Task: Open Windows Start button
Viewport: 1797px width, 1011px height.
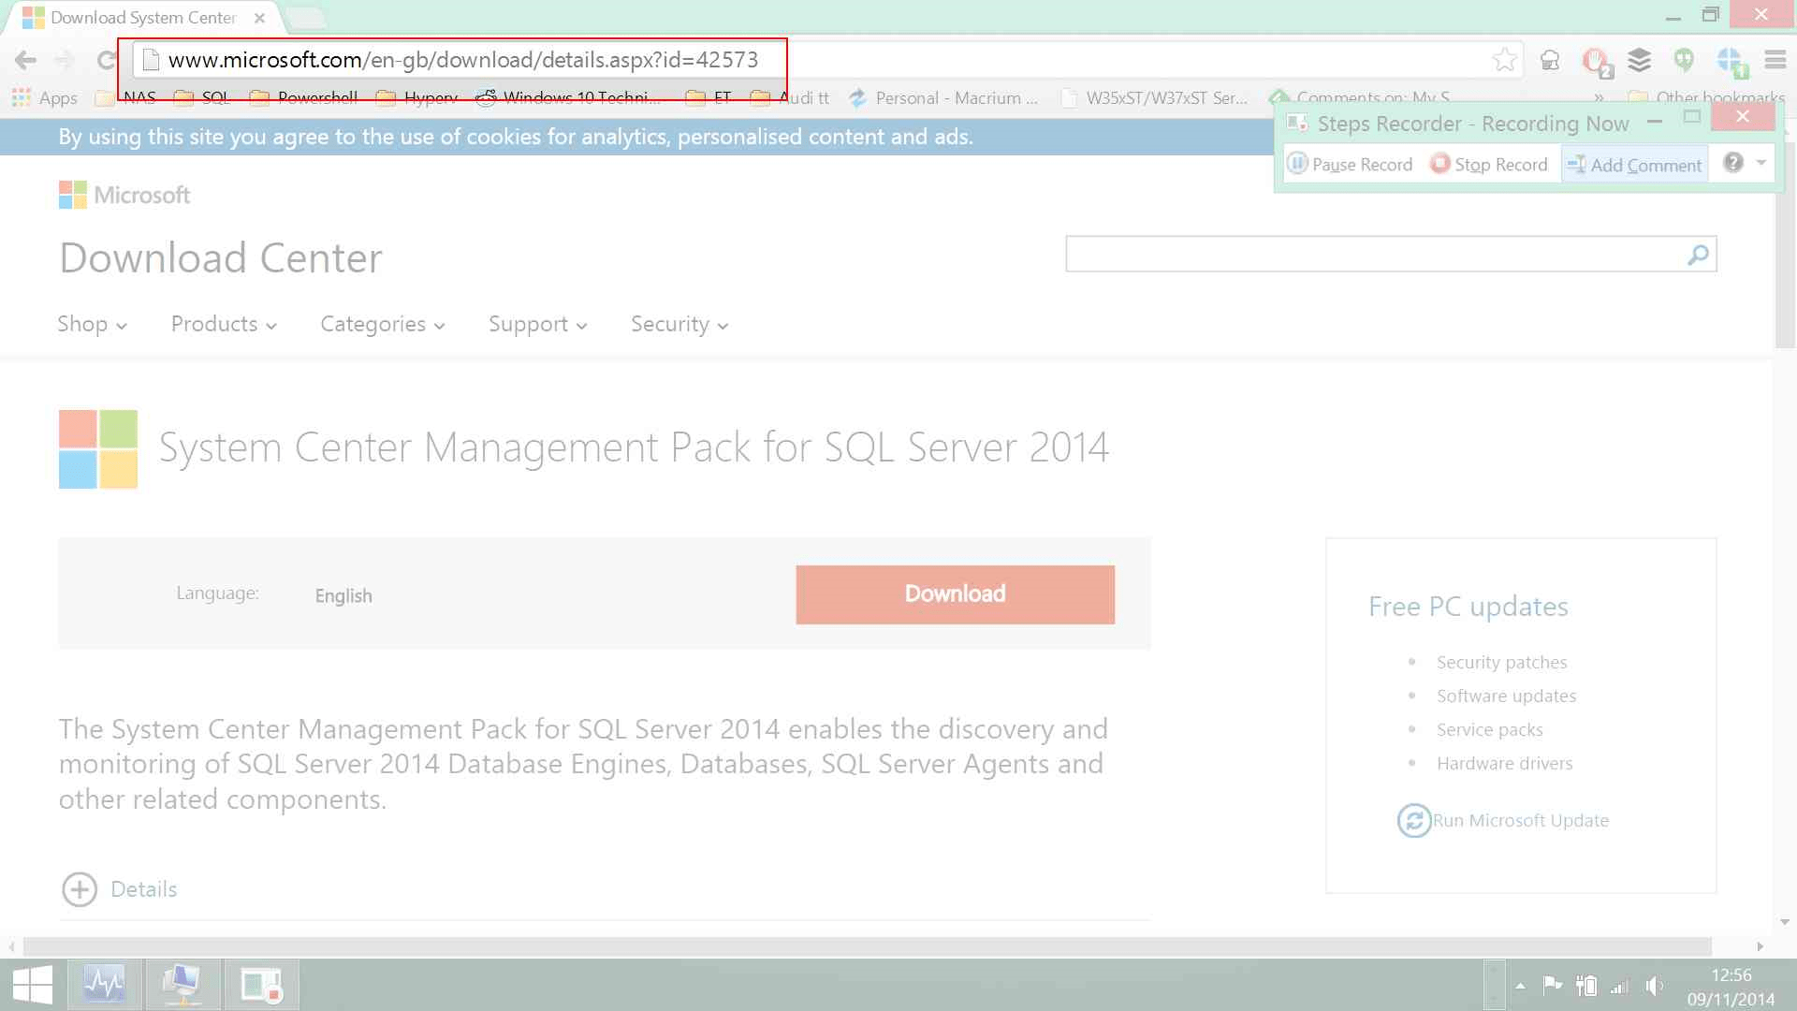Action: tap(33, 985)
